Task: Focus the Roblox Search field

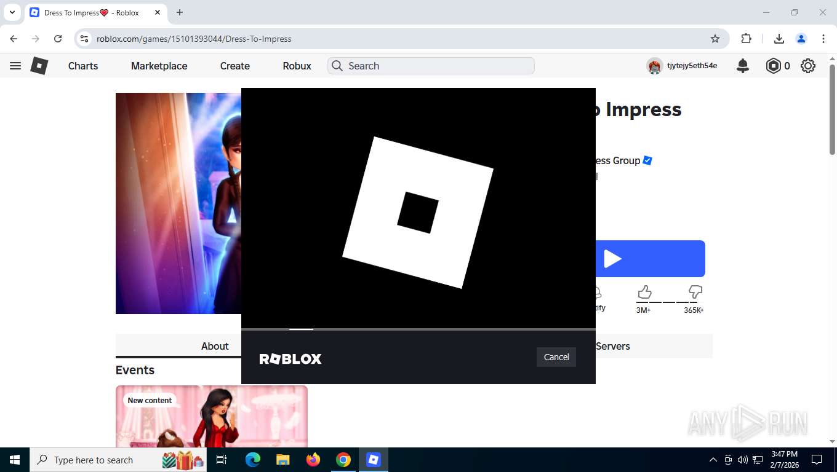Action: pyautogui.click(x=431, y=66)
